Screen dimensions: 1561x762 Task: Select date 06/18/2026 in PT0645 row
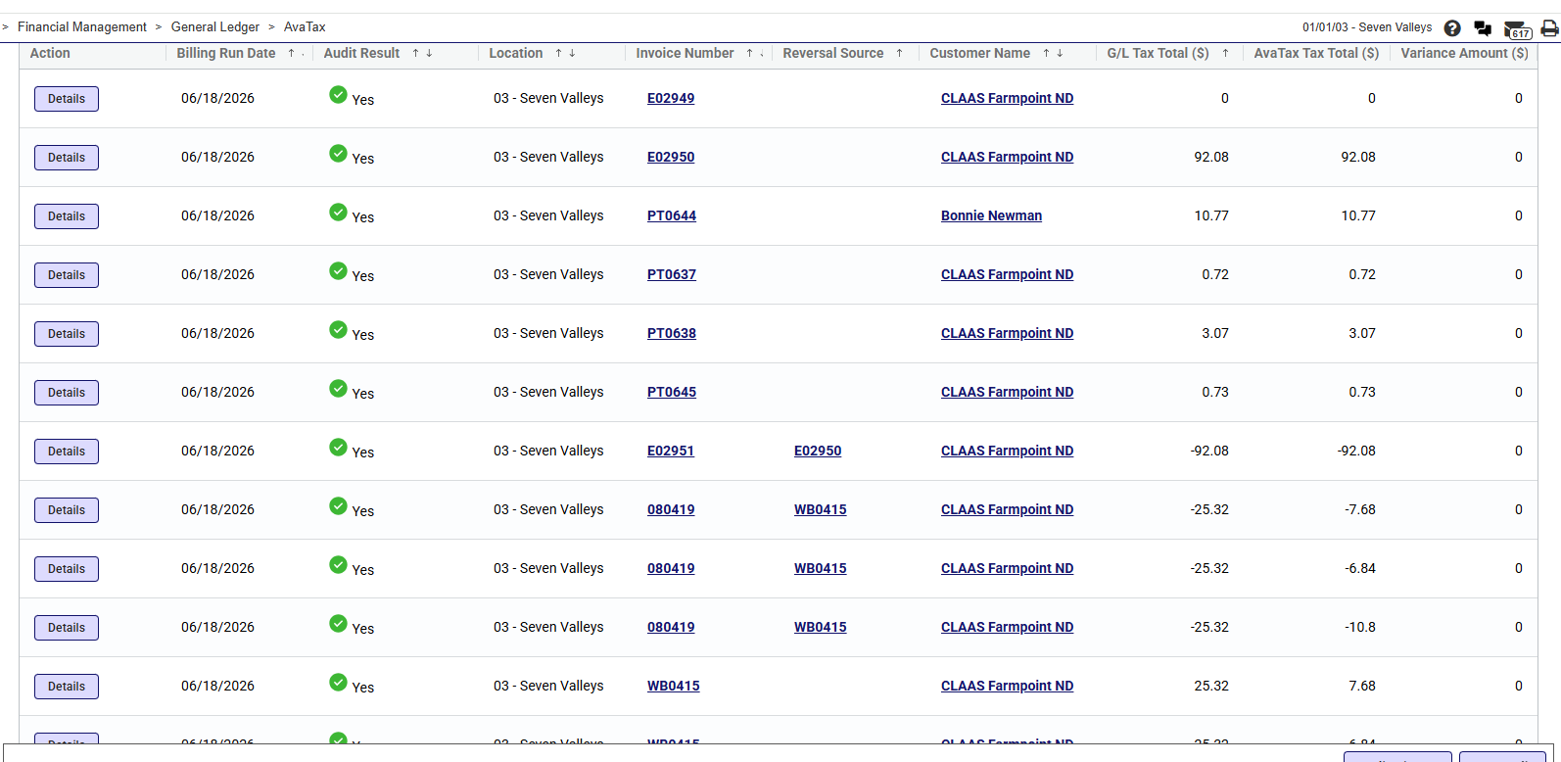point(217,393)
